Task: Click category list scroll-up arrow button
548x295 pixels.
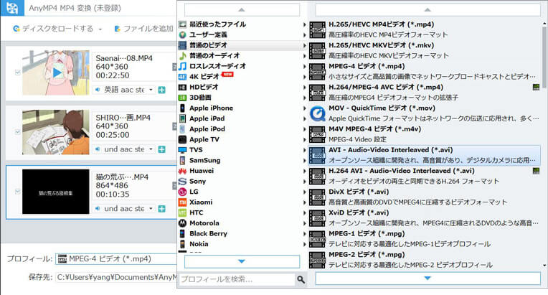Action: [x=242, y=10]
